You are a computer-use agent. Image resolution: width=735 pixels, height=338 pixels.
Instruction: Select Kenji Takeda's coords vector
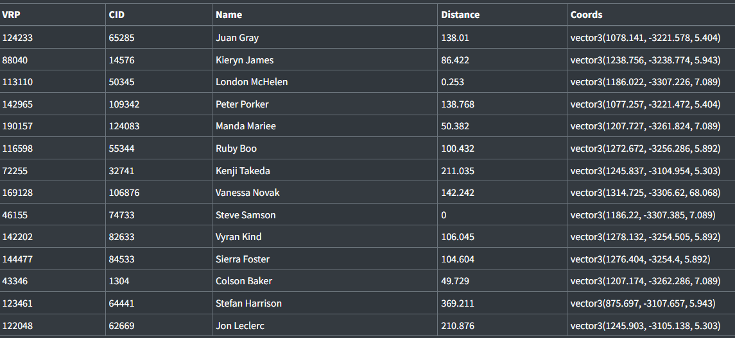(x=645, y=171)
